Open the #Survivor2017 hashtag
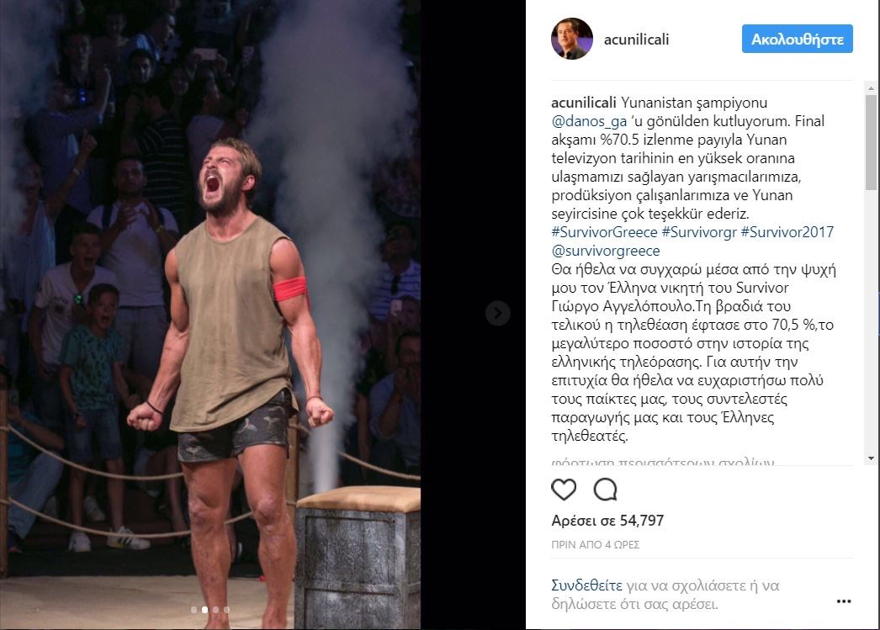This screenshot has height=630, width=880. pos(787,232)
